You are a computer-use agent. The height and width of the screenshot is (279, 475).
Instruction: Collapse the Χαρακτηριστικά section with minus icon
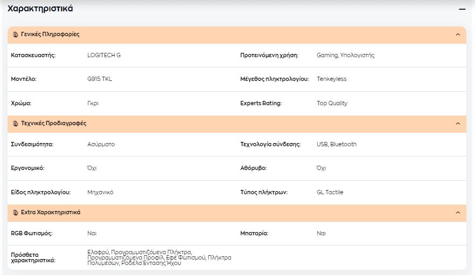pyautogui.click(x=462, y=9)
